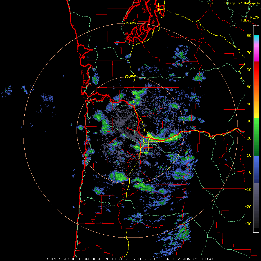Click the 0.5 DEG elevation angle in the caption
Image resolution: width=261 pixels, height=261 pixels.
148,259
